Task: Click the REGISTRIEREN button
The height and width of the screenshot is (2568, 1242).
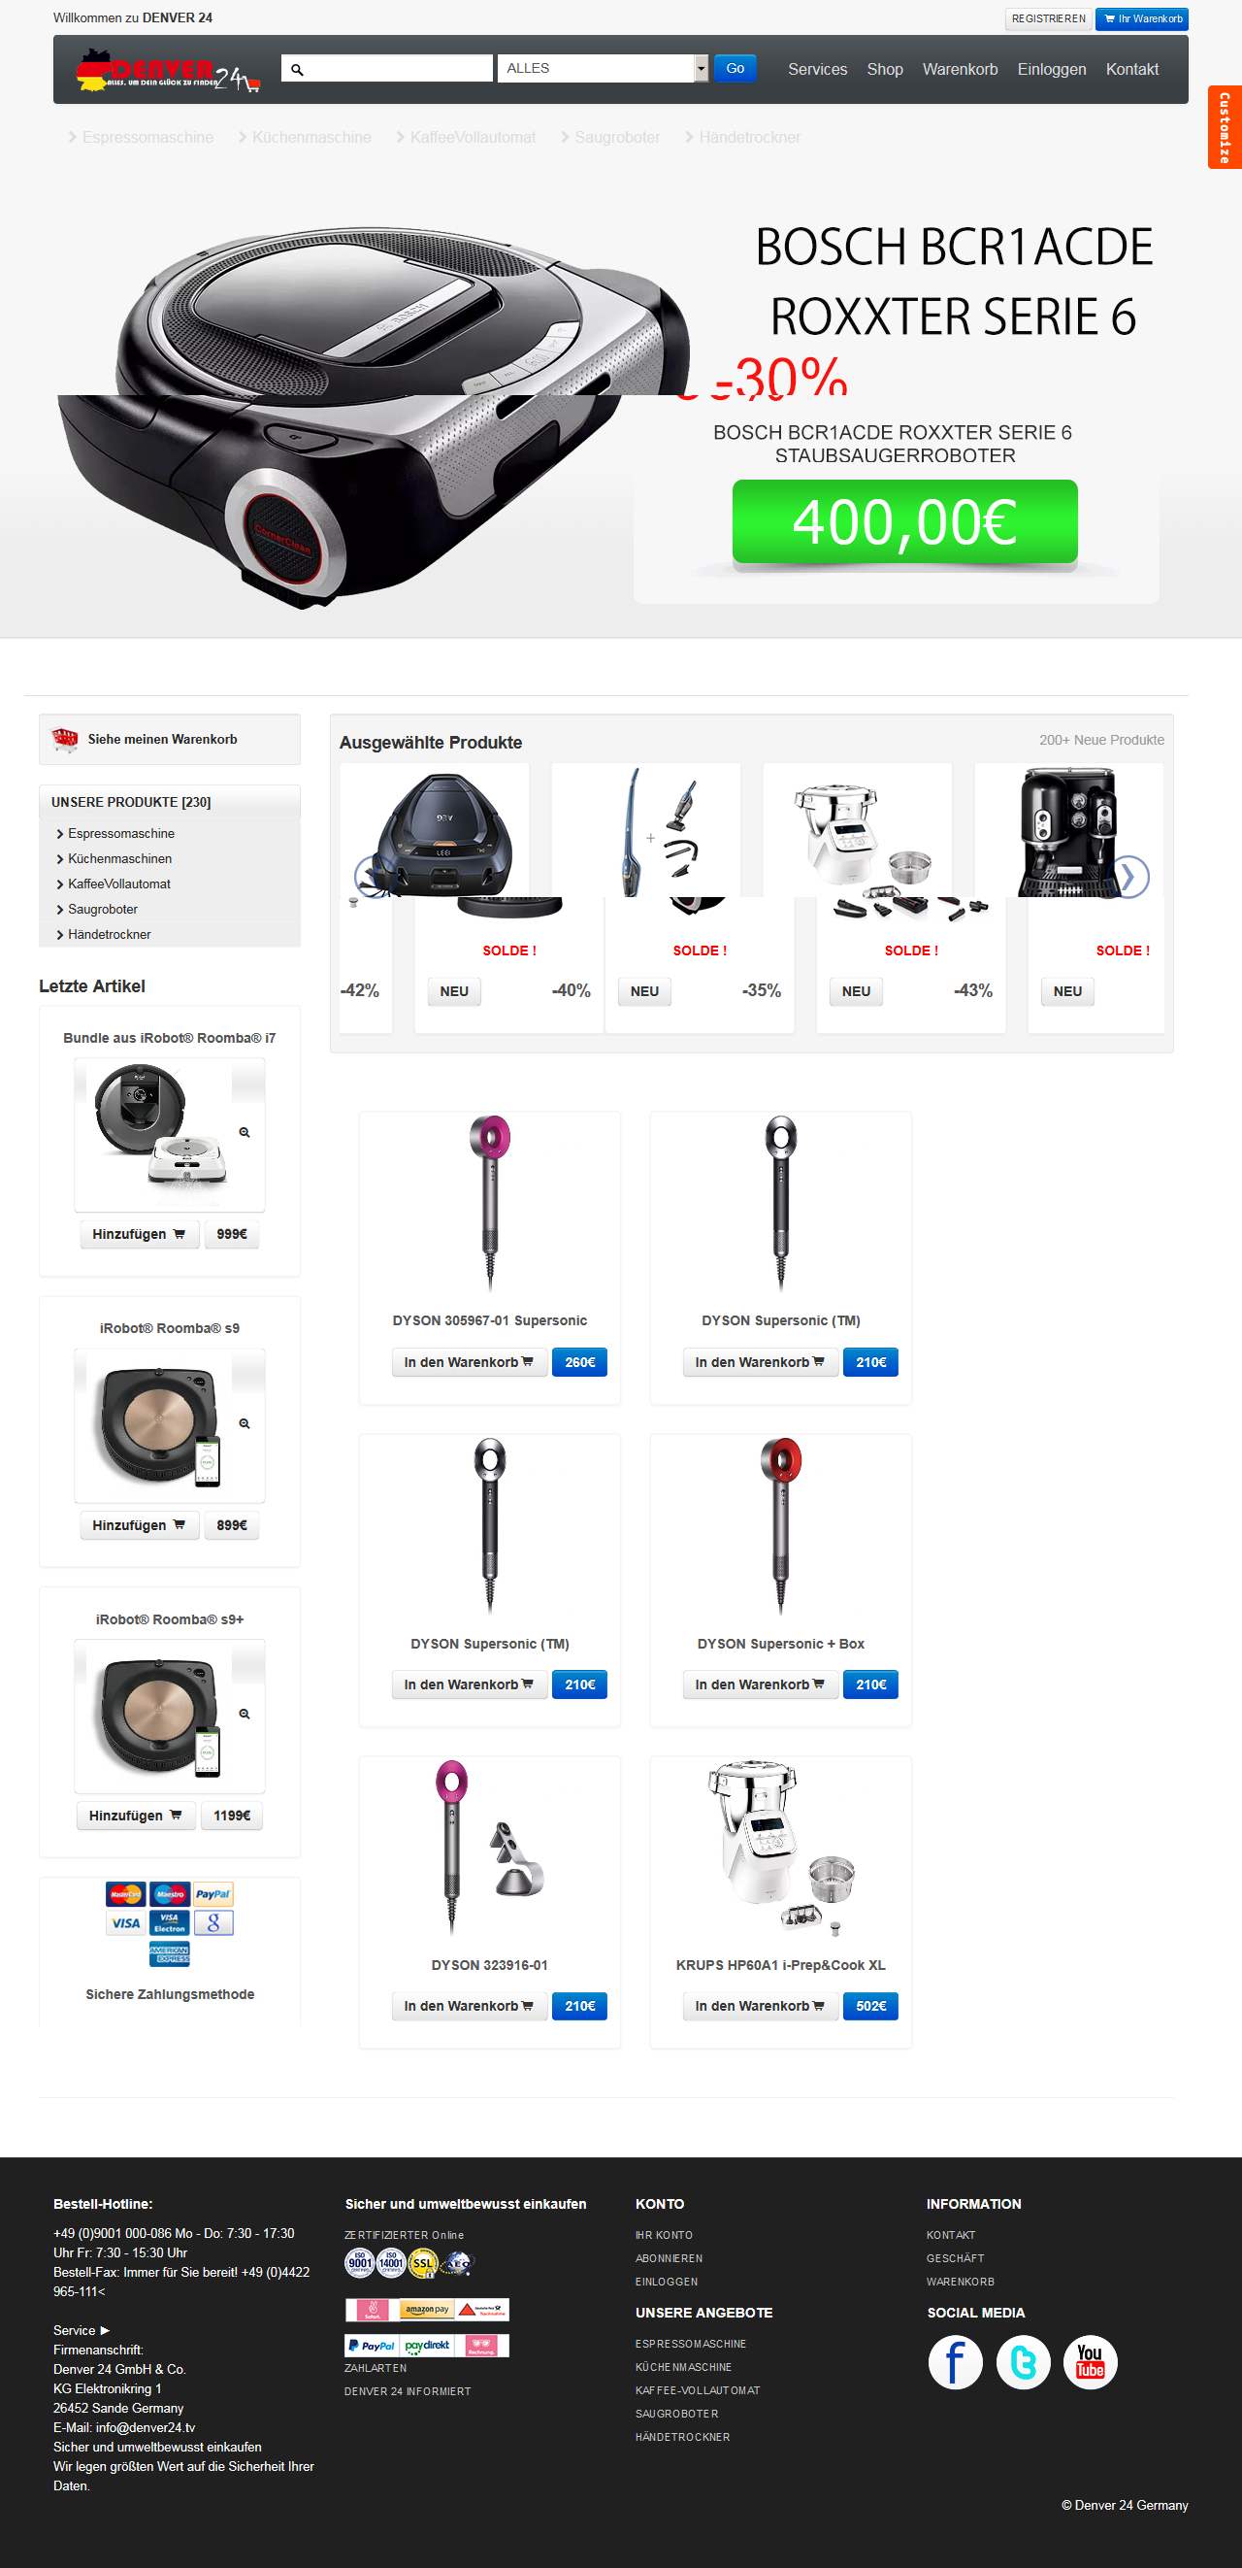Action: point(1048,19)
